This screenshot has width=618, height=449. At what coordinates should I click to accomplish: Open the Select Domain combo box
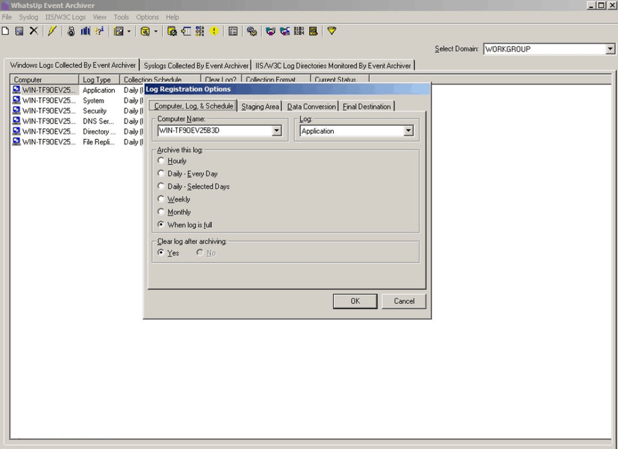[x=610, y=49]
